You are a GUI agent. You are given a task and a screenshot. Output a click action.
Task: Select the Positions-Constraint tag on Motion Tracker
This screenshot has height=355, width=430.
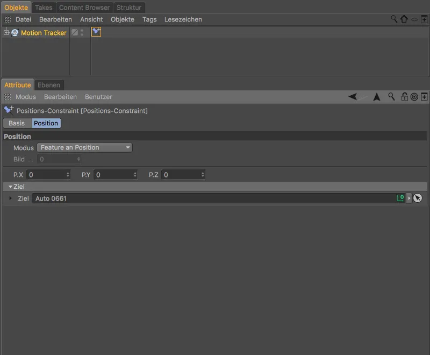[96, 32]
